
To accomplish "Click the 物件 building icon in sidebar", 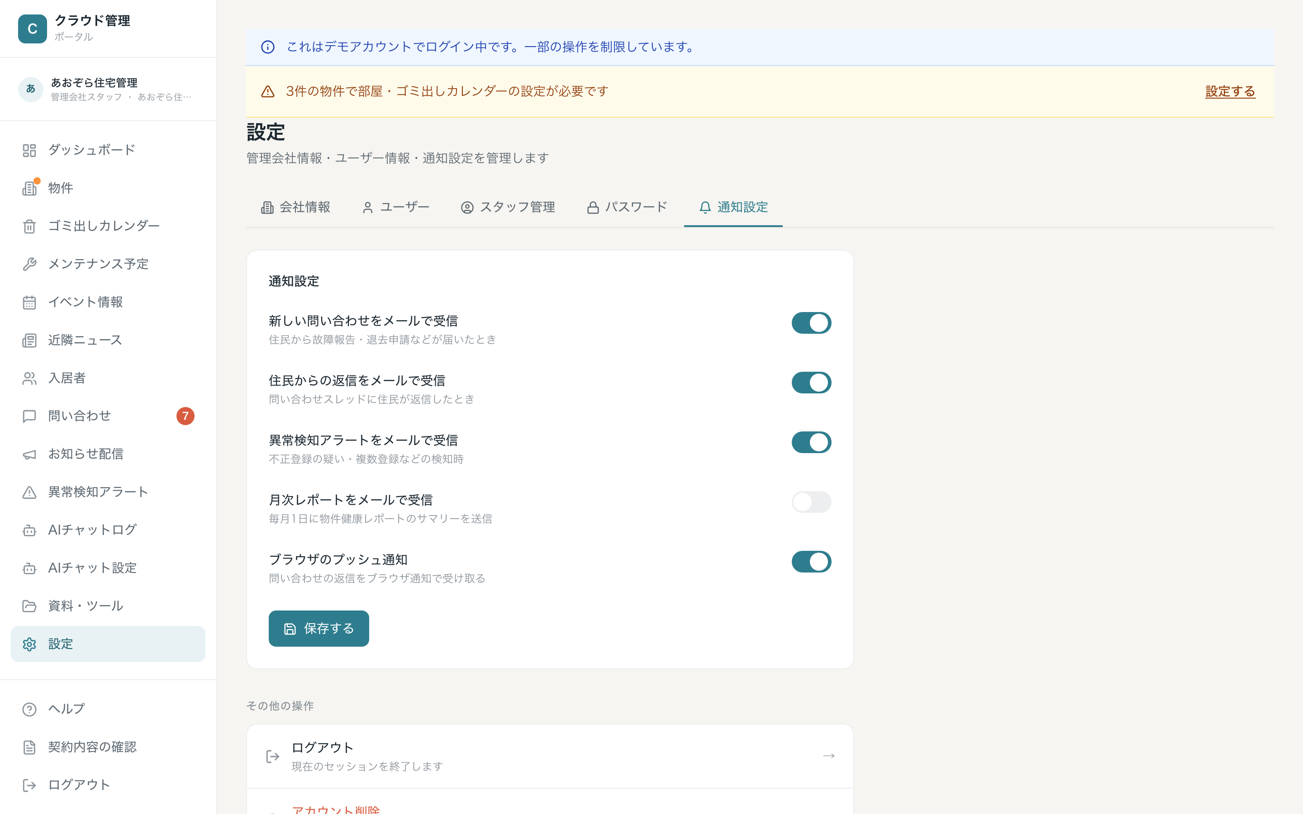I will (29, 189).
